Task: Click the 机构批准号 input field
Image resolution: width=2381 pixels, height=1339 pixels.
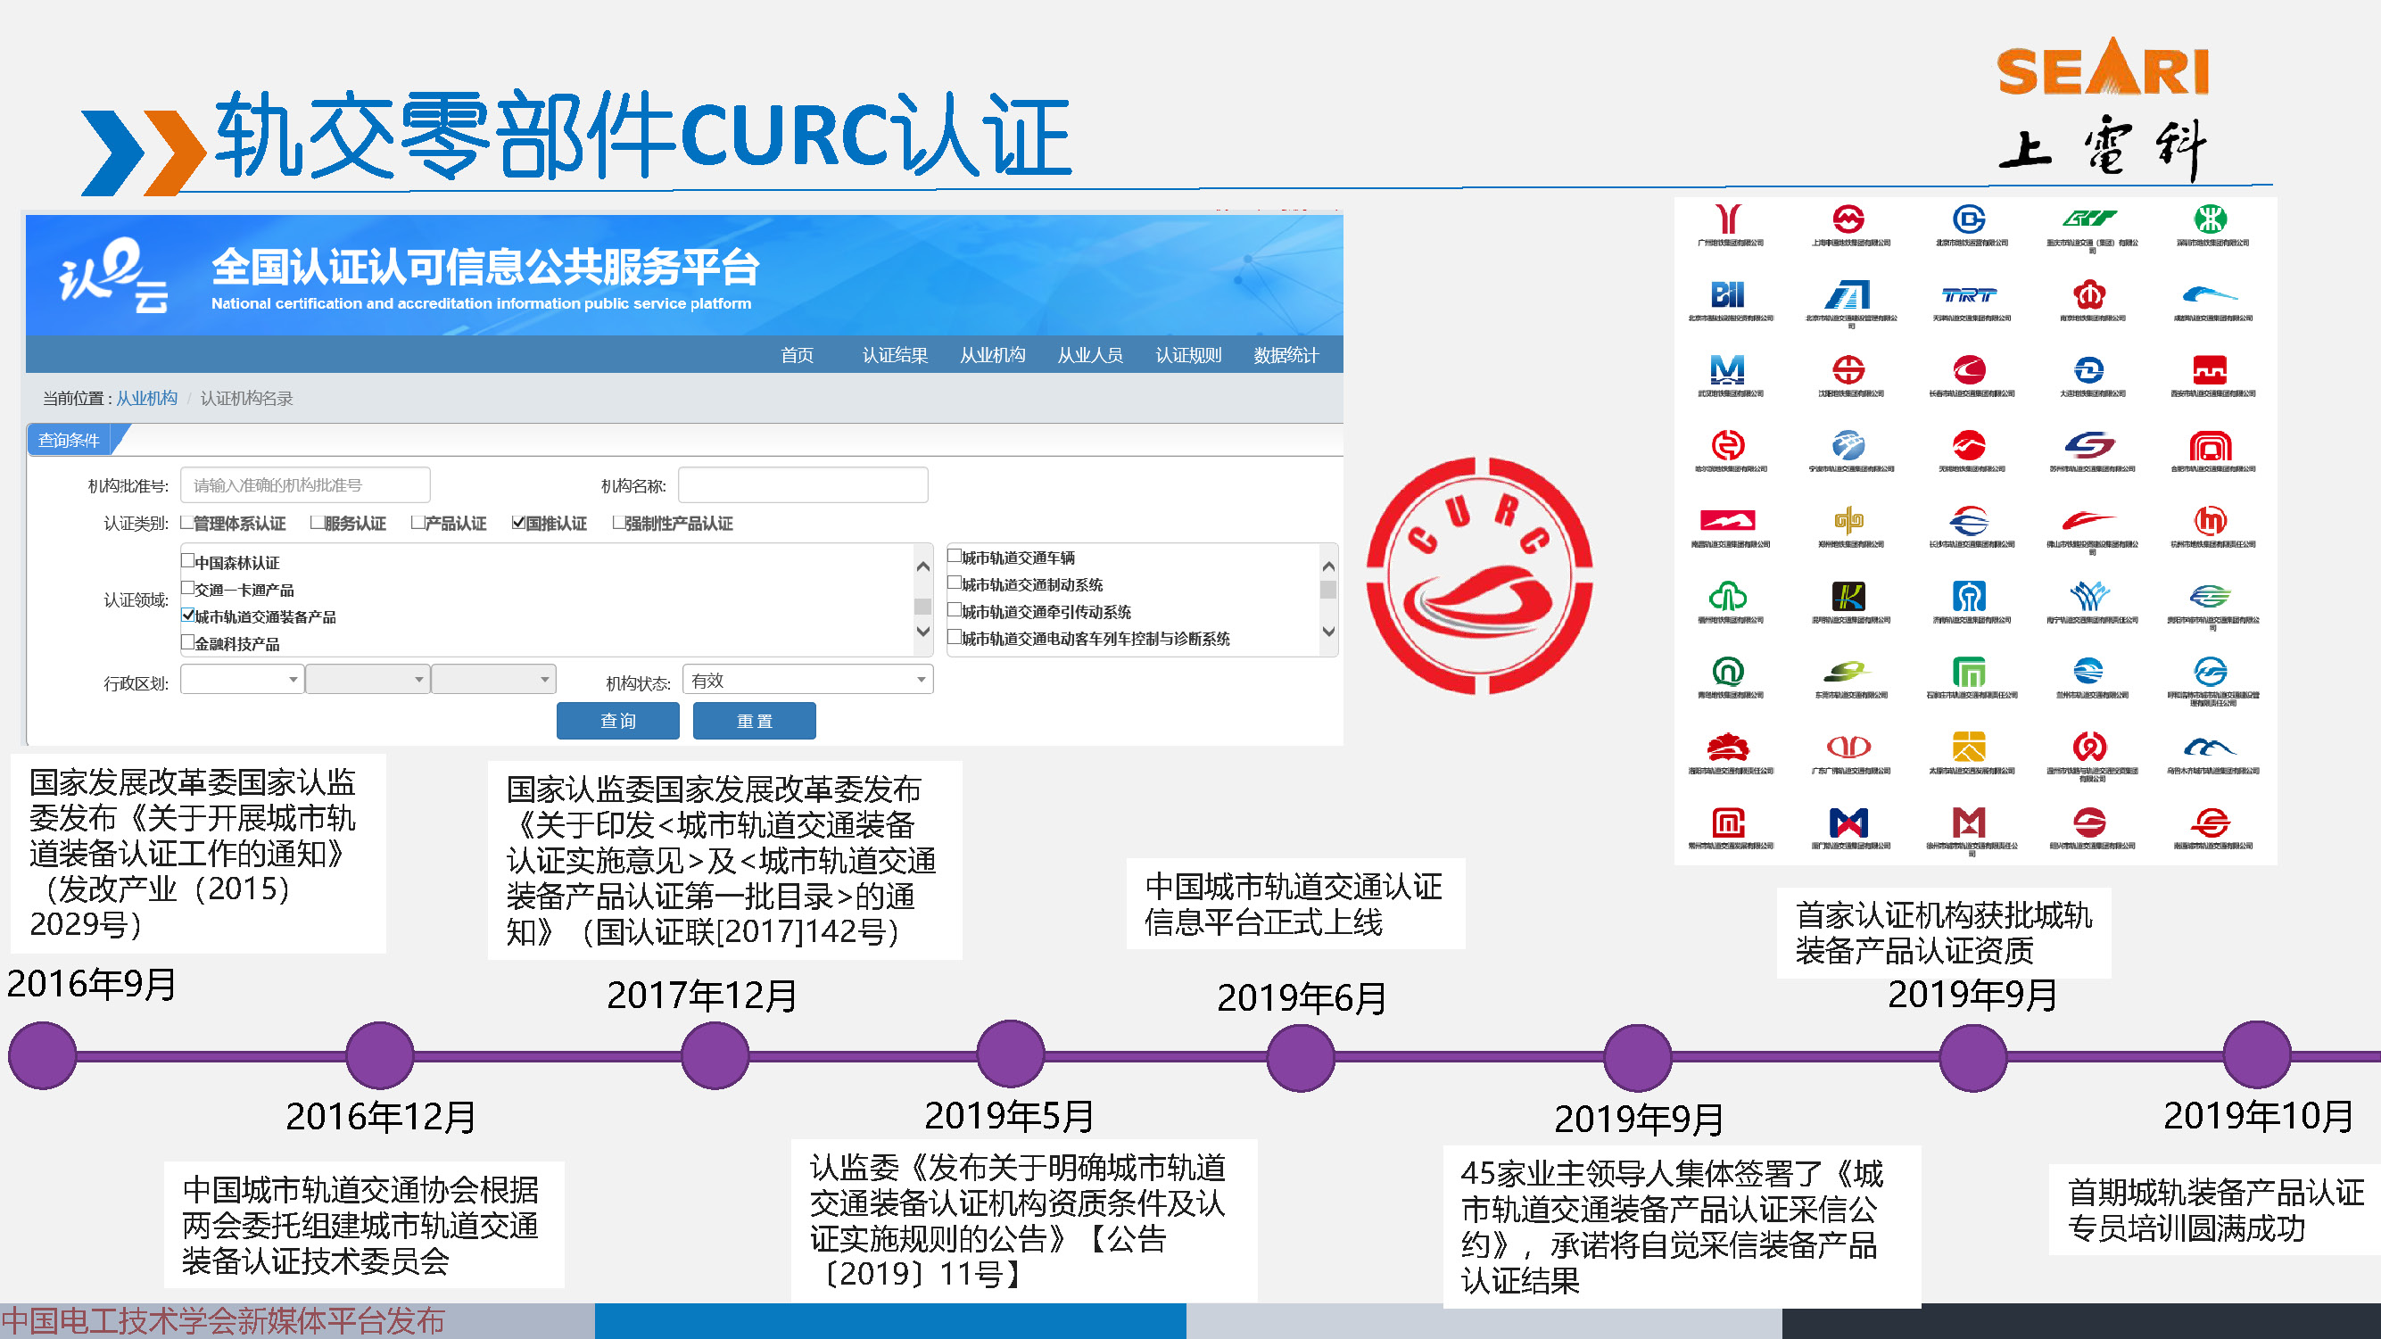Action: coord(305,485)
